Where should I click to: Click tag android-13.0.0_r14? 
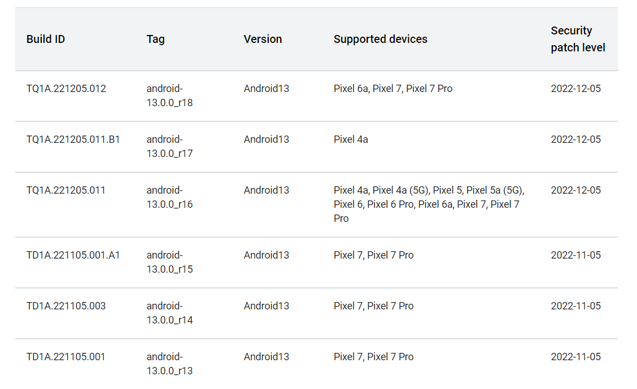[x=170, y=313]
